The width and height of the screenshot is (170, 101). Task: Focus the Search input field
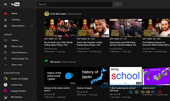[x=75, y=4]
